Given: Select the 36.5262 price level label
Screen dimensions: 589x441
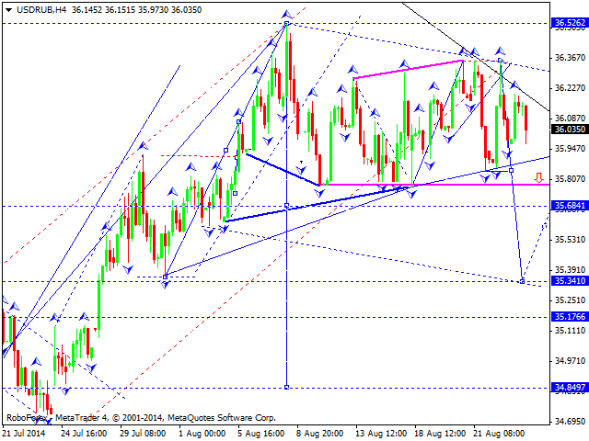Looking at the screenshot, I should point(570,22).
